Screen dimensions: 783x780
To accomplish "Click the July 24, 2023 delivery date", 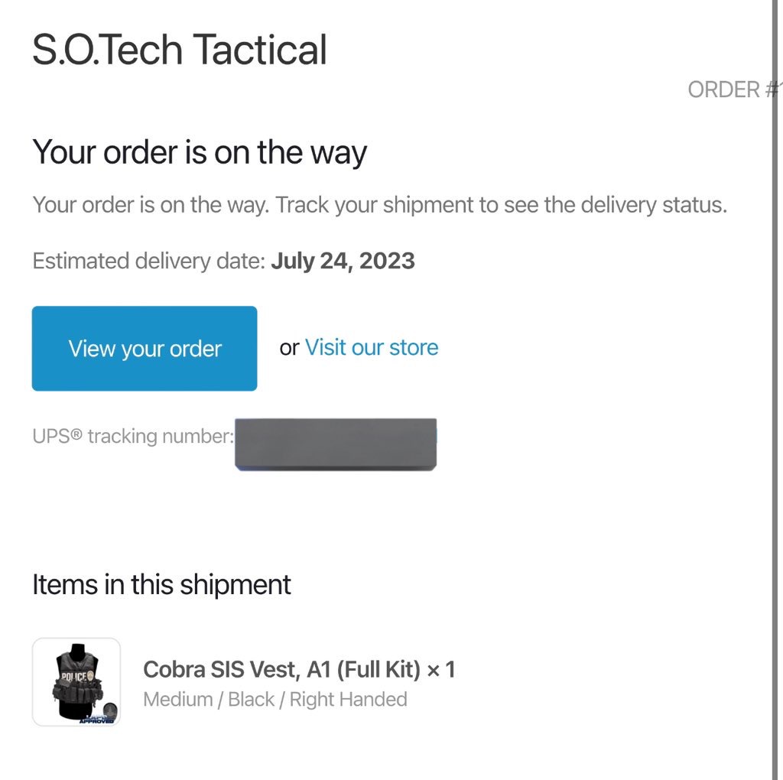I will 343,261.
